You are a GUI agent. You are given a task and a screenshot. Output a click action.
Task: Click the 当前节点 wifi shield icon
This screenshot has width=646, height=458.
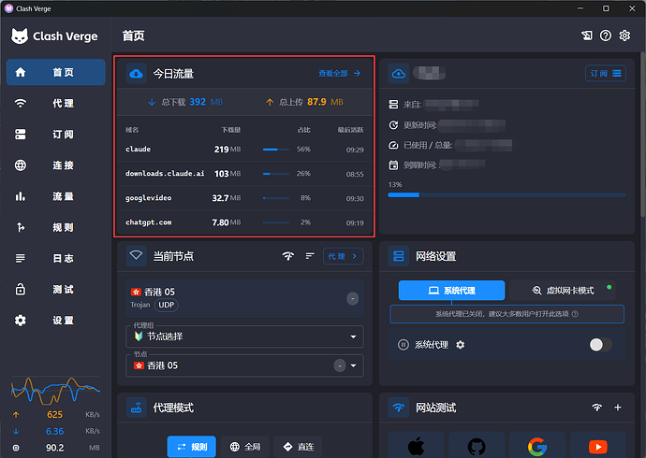click(x=137, y=256)
